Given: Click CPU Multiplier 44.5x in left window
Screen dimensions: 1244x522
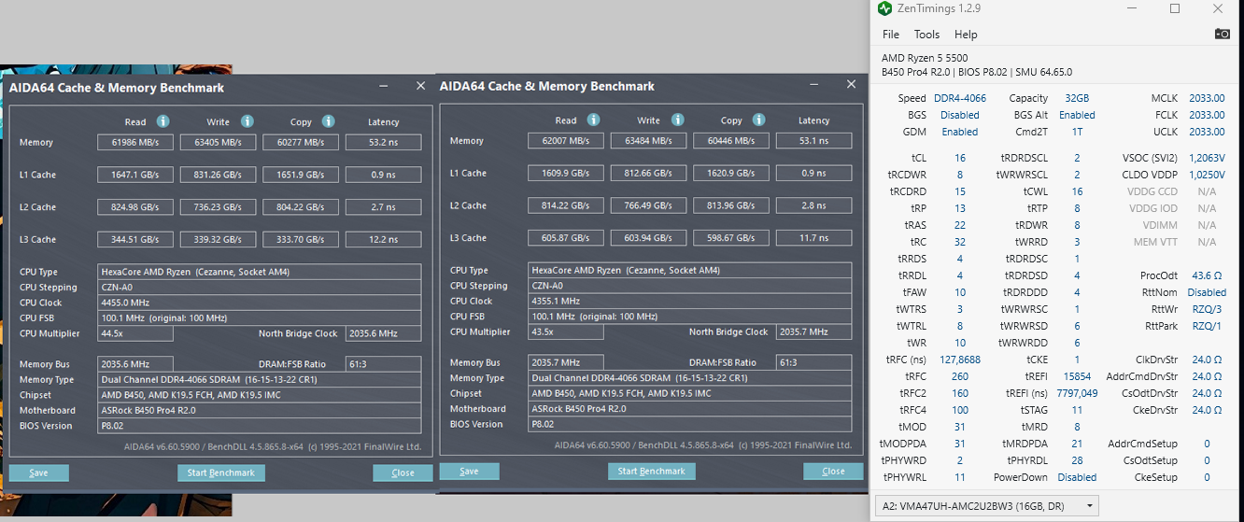Looking at the screenshot, I should click(135, 333).
